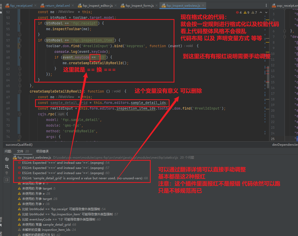The width and height of the screenshot is (298, 236).
Task: Click createSampleDetailByReelId call on line 61
Action: click(96, 63)
